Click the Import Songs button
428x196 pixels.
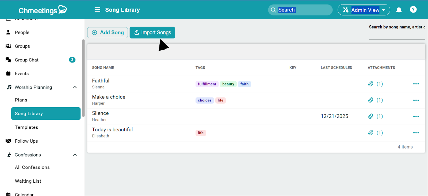[x=152, y=33]
